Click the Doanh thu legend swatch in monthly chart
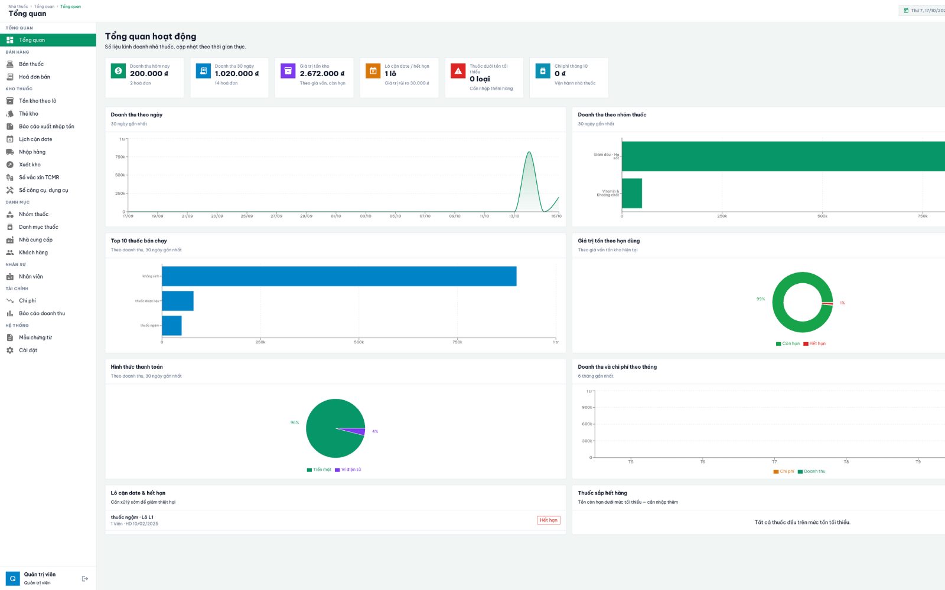 pyautogui.click(x=800, y=472)
